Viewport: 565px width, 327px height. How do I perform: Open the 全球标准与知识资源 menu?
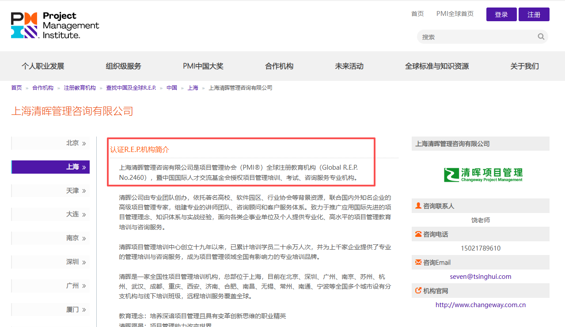pos(437,66)
